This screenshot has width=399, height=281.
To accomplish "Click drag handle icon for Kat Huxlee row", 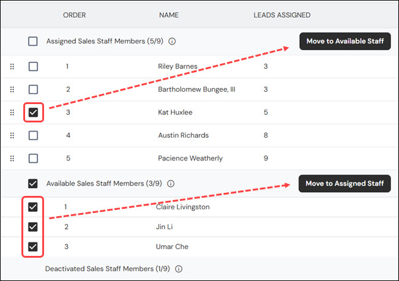I will [x=12, y=112].
